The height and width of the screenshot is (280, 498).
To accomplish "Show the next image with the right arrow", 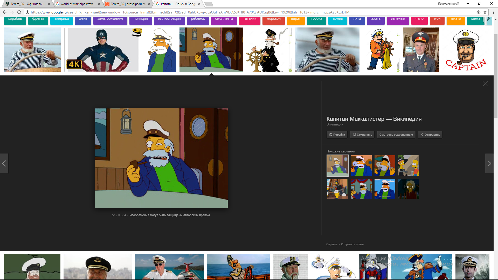I will coord(489,163).
